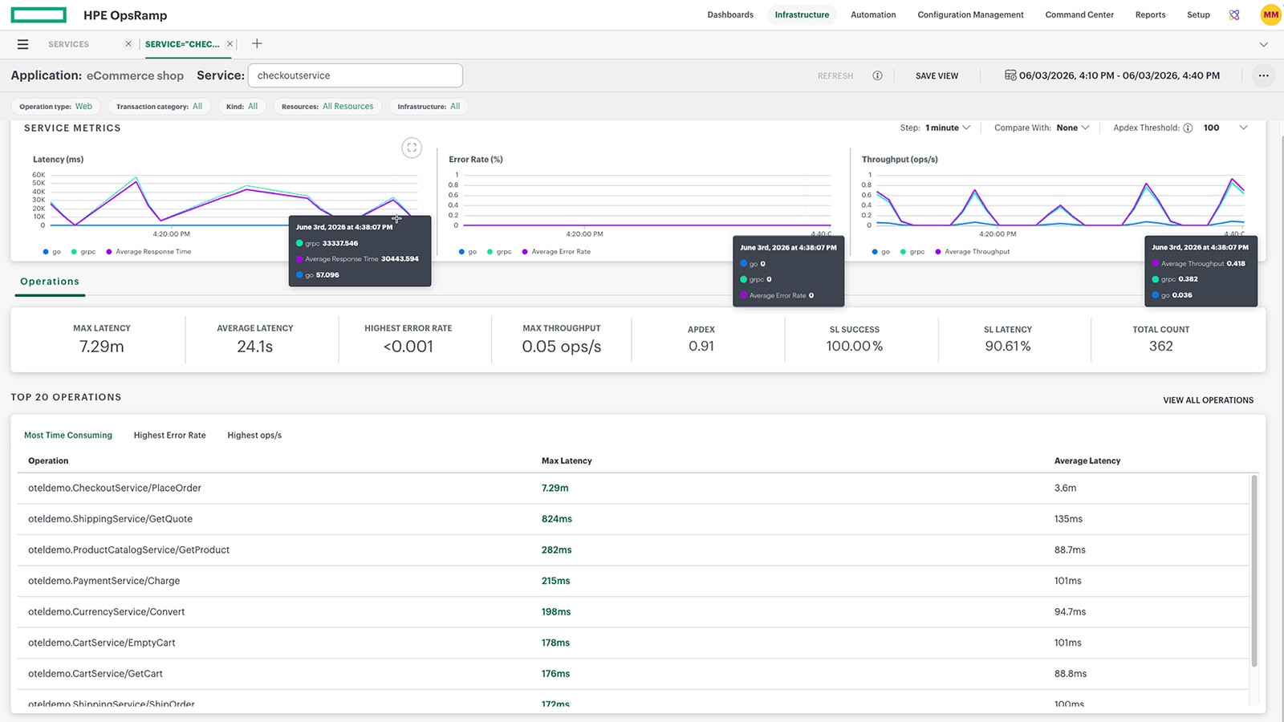Click VIEW ALL OPERATIONS link
Image resolution: width=1284 pixels, height=722 pixels.
click(x=1209, y=400)
